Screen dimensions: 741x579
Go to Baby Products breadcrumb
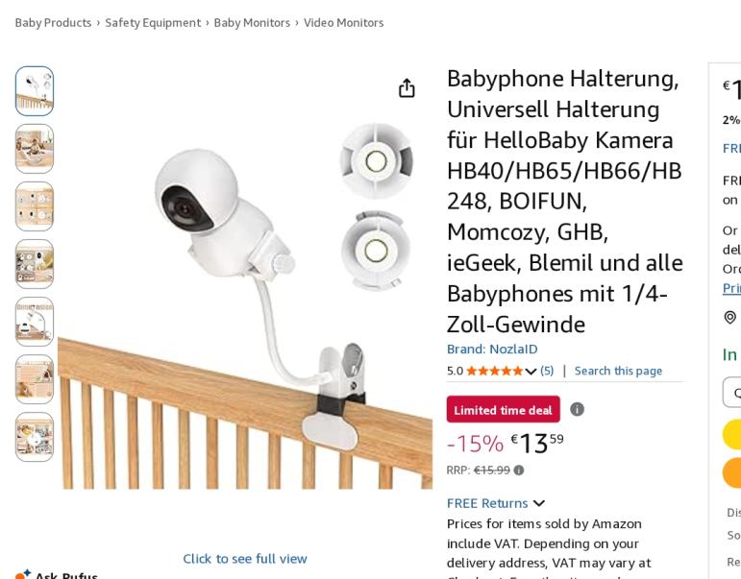coord(53,23)
